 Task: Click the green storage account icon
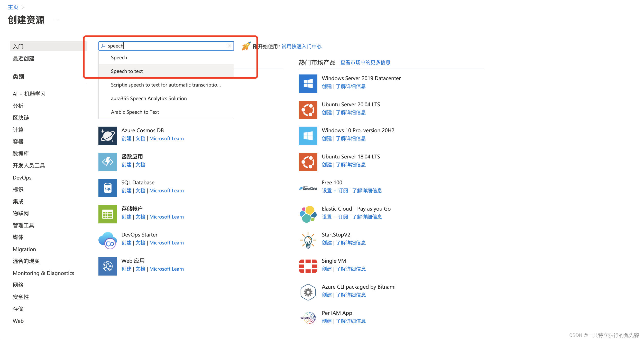pos(107,214)
